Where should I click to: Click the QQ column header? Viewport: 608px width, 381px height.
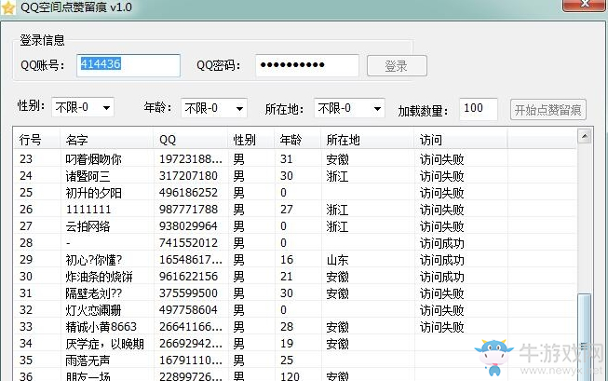pos(190,140)
